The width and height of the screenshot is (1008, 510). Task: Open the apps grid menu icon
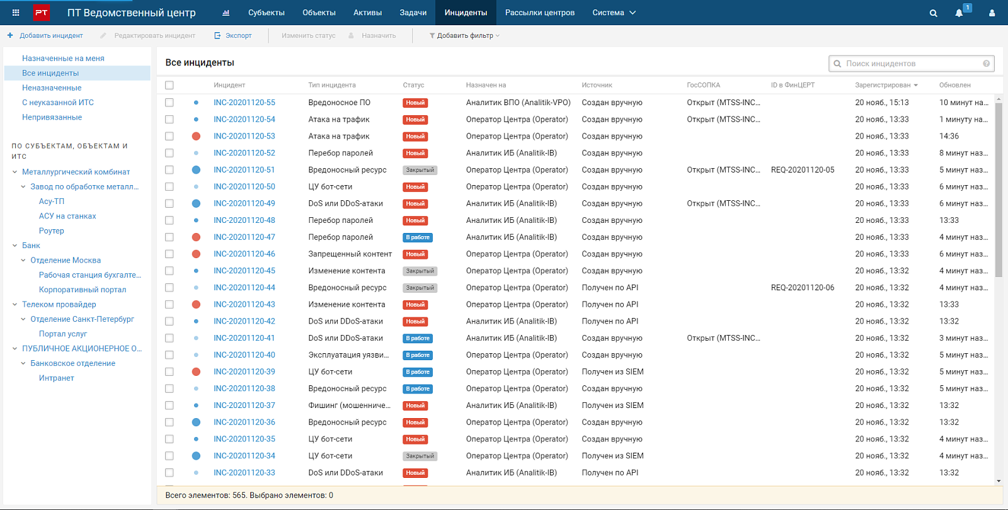click(x=16, y=13)
